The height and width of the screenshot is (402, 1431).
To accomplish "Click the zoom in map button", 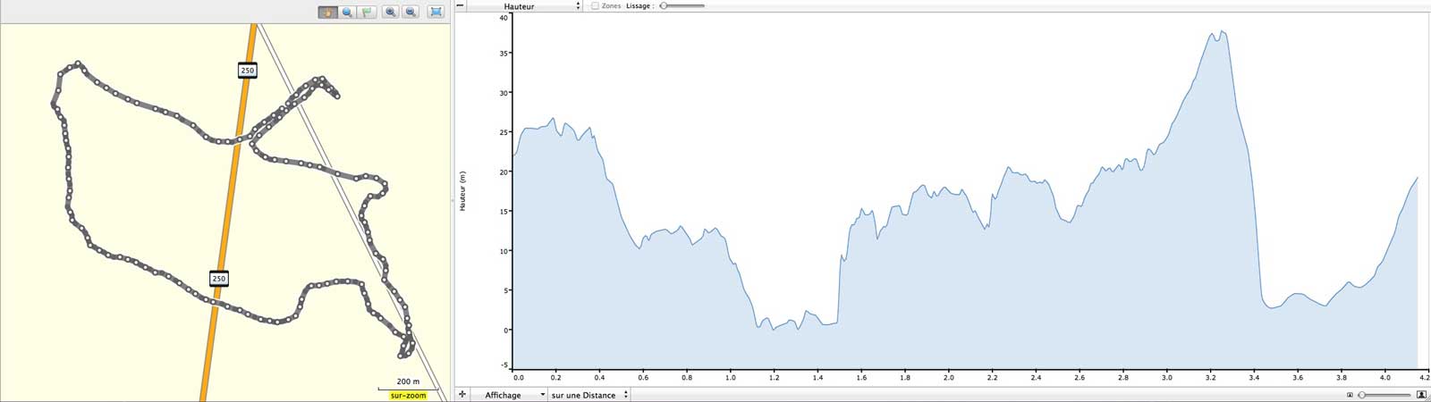I will click(x=390, y=12).
